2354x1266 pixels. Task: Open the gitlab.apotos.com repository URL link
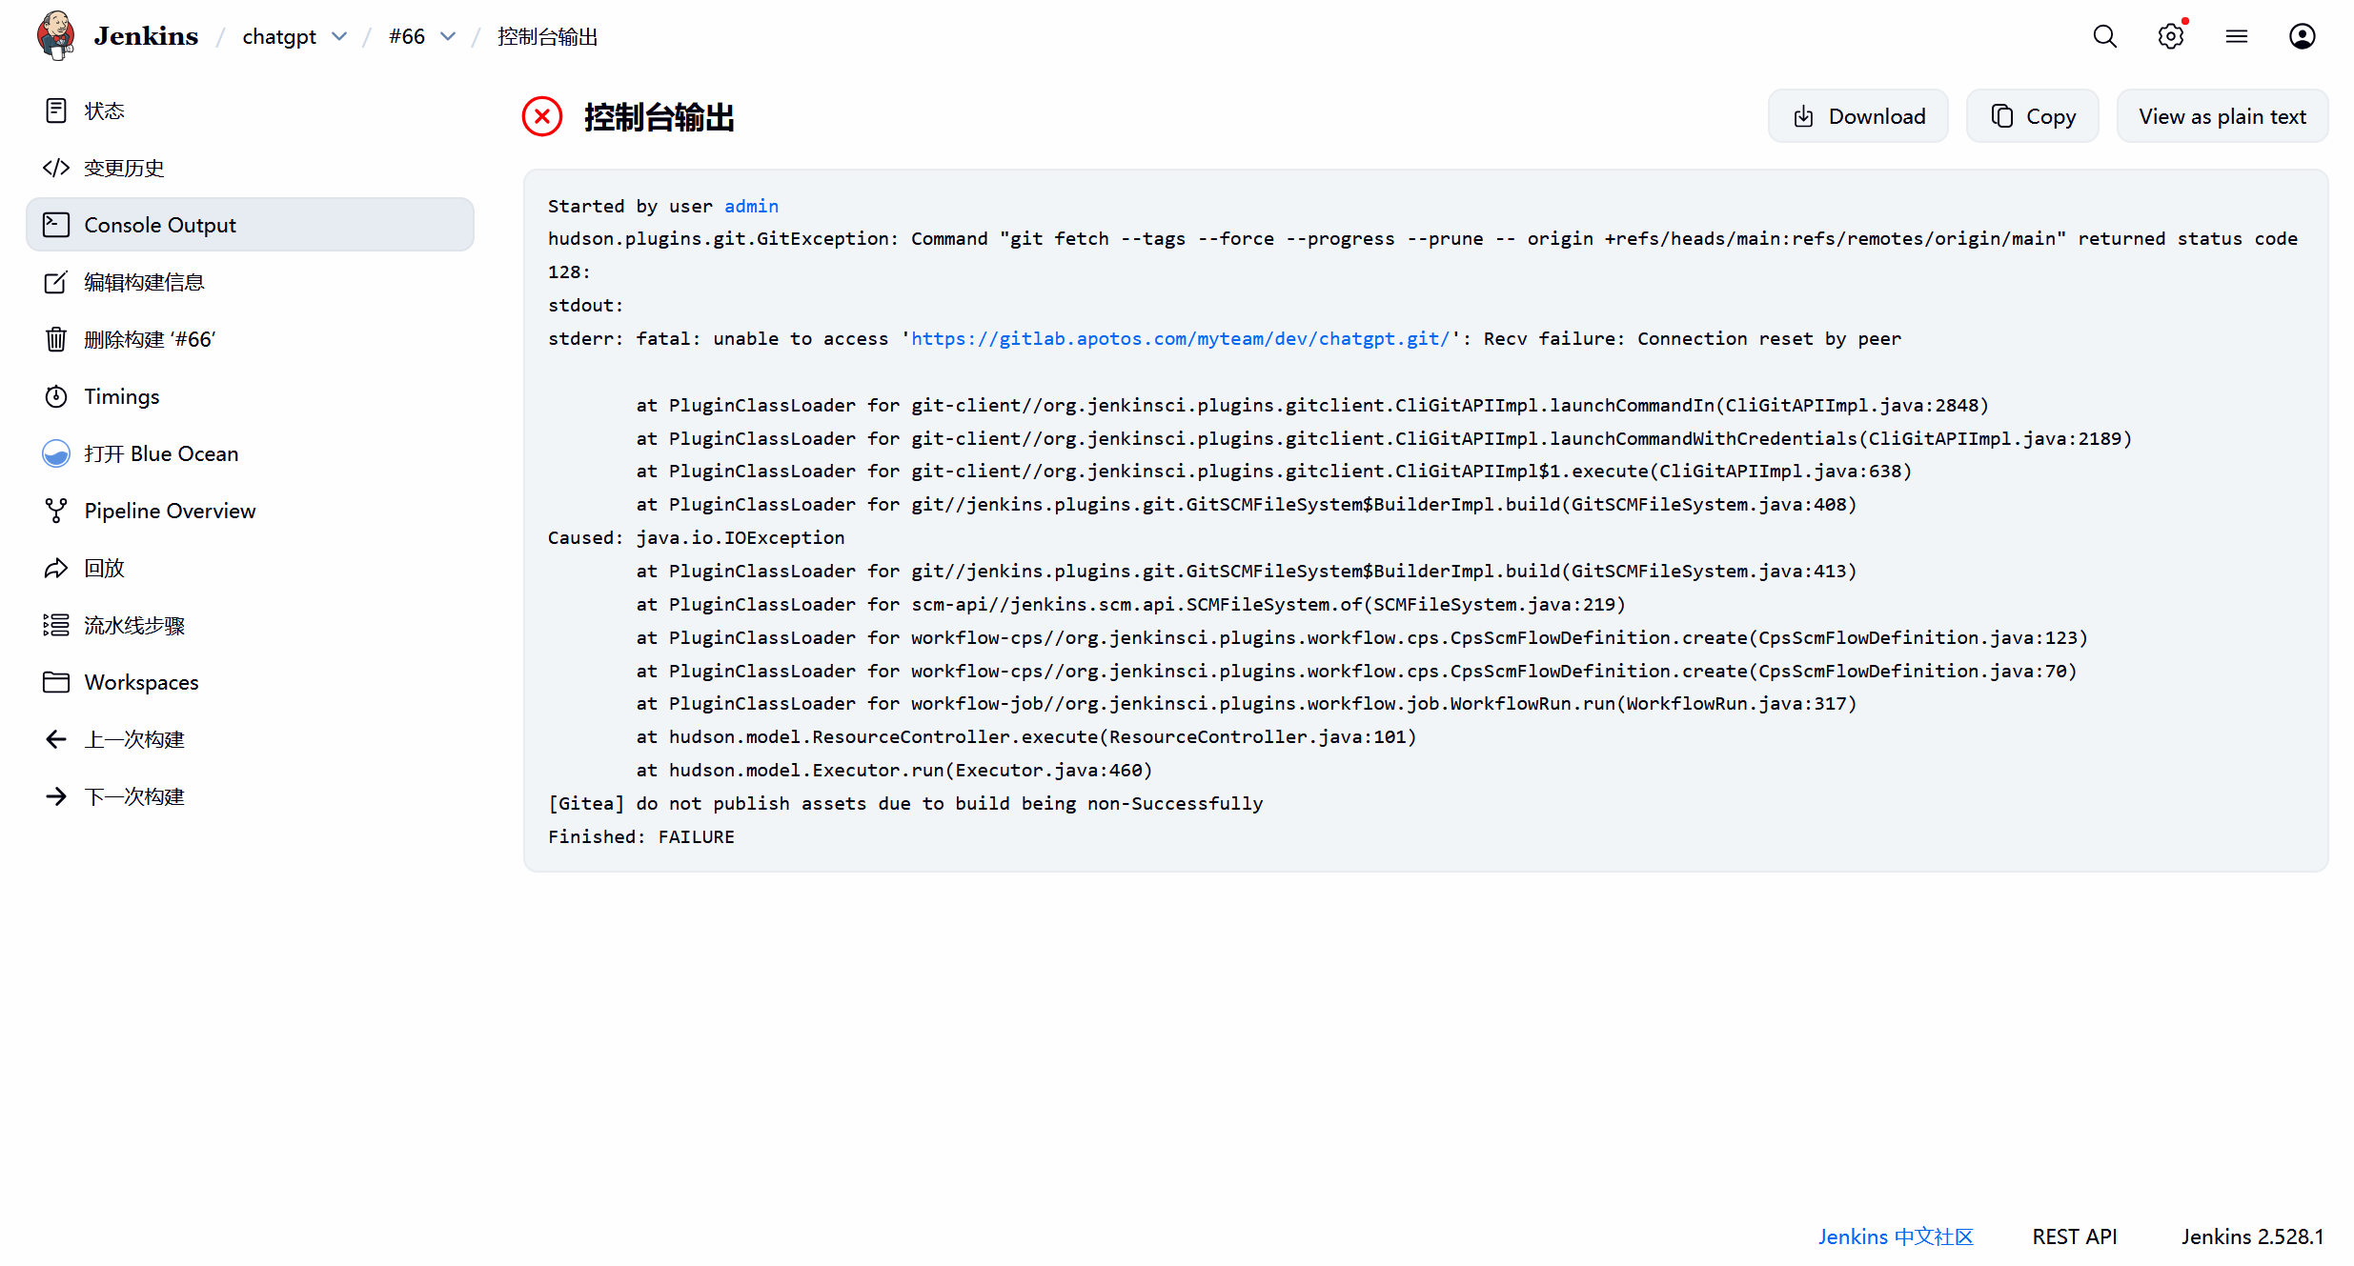[1180, 338]
